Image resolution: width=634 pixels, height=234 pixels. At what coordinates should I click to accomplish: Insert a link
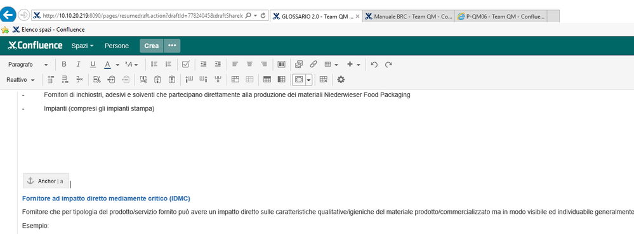pyautogui.click(x=314, y=64)
